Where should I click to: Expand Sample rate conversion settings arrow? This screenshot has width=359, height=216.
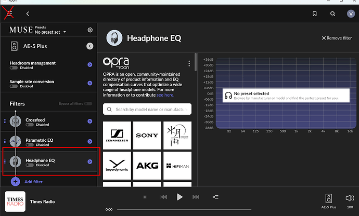pyautogui.click(x=90, y=84)
